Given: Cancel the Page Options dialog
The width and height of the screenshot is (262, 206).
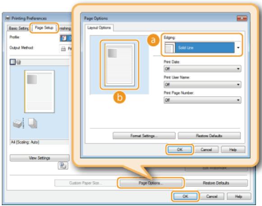Looking at the screenshot, I should (207, 150).
